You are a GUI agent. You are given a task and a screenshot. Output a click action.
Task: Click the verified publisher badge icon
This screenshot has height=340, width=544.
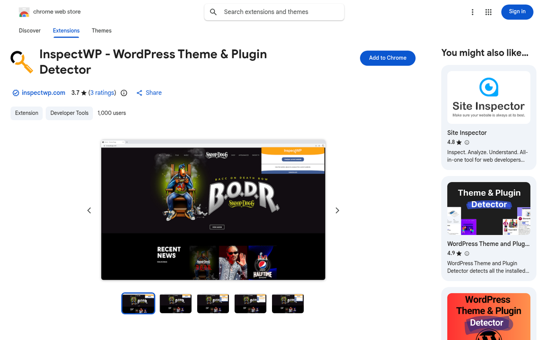pos(15,92)
